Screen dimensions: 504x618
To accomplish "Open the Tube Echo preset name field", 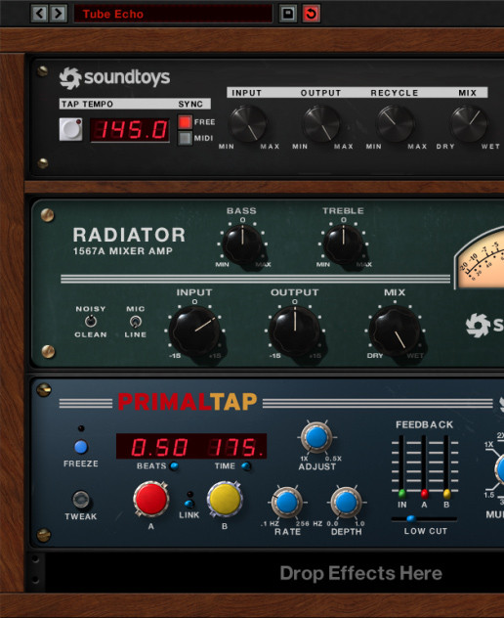I will 173,14.
